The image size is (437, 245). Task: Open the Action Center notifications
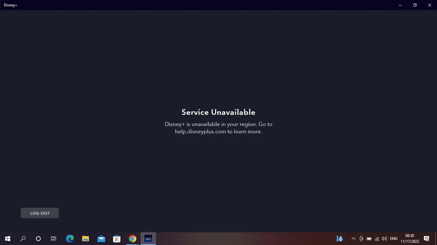426,239
